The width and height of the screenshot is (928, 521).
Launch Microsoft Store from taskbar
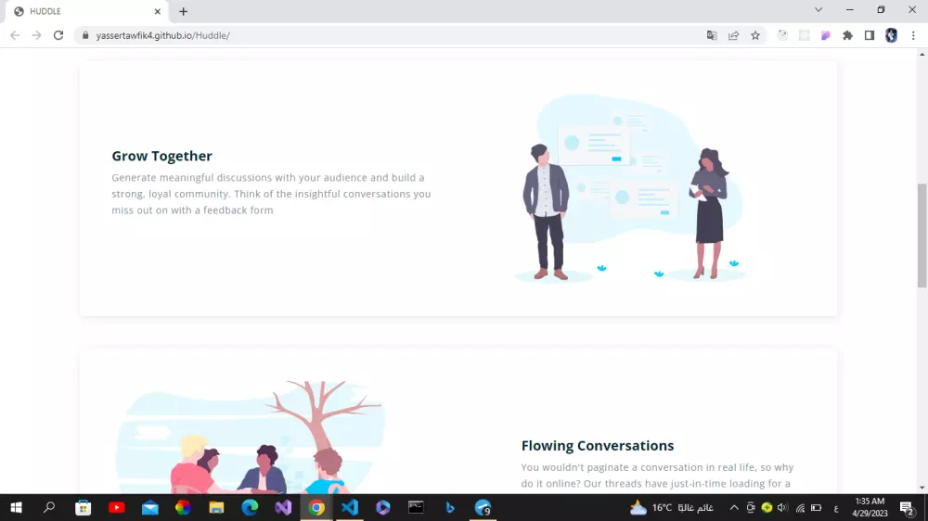coord(83,507)
